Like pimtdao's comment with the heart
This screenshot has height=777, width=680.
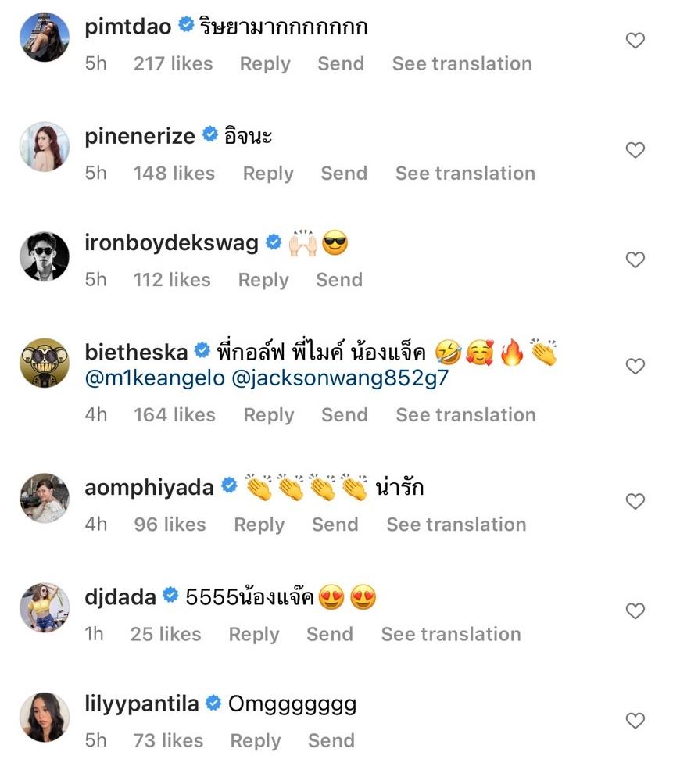(635, 41)
